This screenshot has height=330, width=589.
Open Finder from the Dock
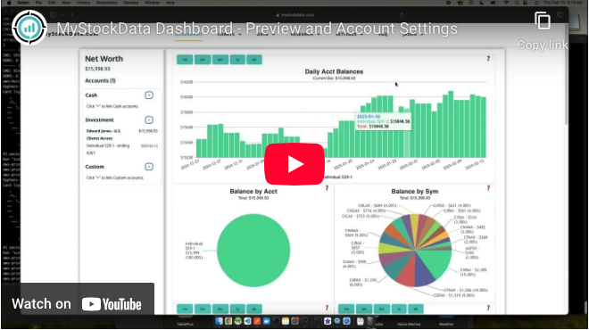coord(219,321)
